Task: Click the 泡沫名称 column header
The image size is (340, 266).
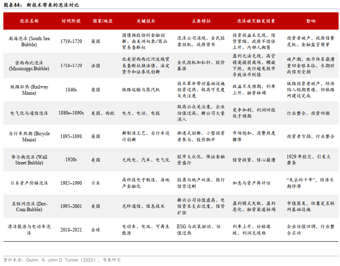Action: pos(29,21)
